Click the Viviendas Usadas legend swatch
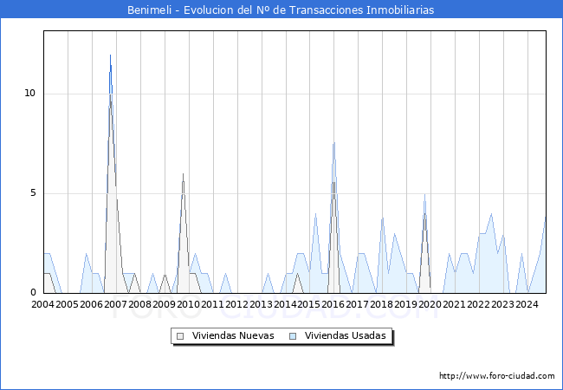Image resolution: width=563 pixels, height=390 pixels. (293, 336)
